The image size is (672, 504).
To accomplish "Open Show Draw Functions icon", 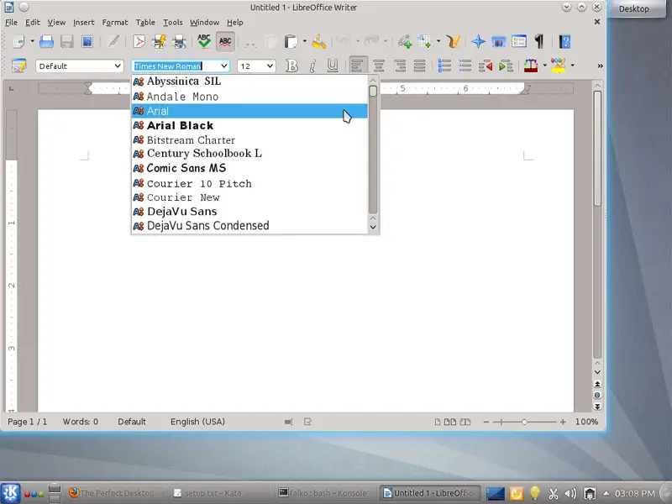I will pos(453,41).
